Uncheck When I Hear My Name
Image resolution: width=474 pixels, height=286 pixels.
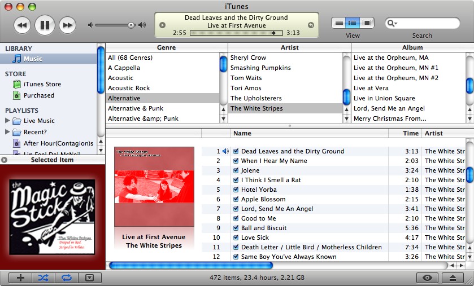pyautogui.click(x=236, y=161)
